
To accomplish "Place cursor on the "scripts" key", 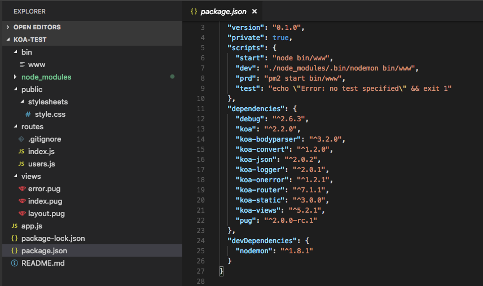I will 248,48.
